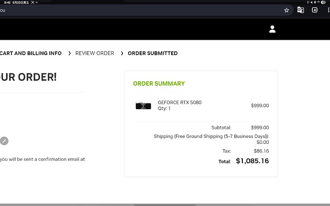The height and width of the screenshot is (206, 330).
Task: Open the browser three-dot overflow menu
Action: pyautogui.click(x=328, y=10)
